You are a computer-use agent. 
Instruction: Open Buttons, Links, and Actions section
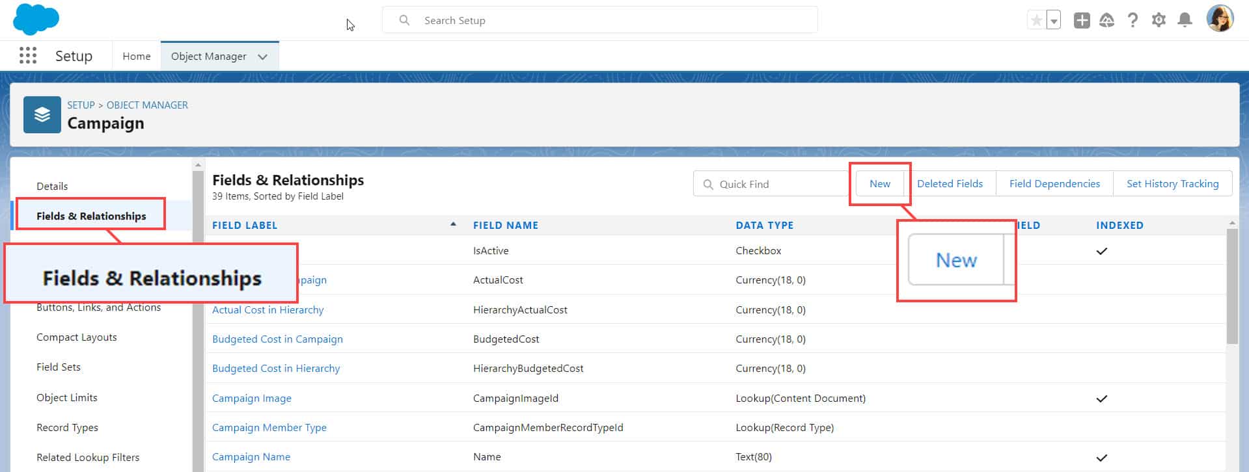[x=98, y=308]
